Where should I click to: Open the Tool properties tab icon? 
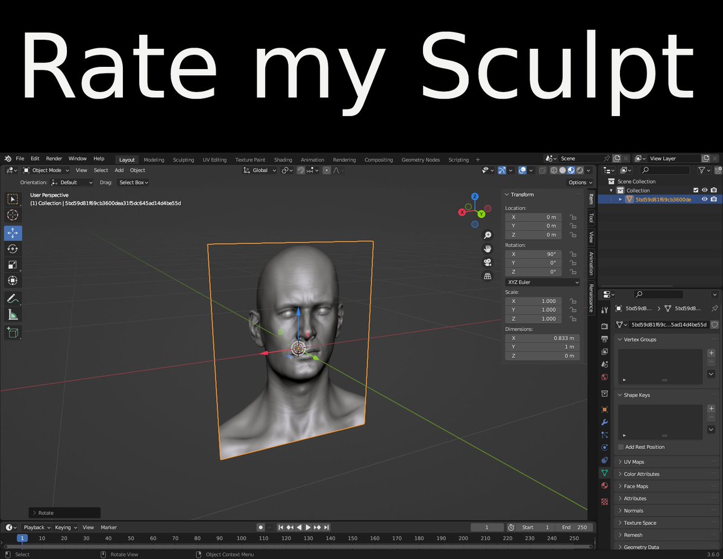(604, 310)
